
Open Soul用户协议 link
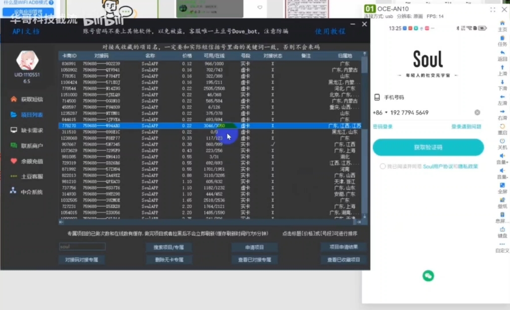click(x=438, y=166)
